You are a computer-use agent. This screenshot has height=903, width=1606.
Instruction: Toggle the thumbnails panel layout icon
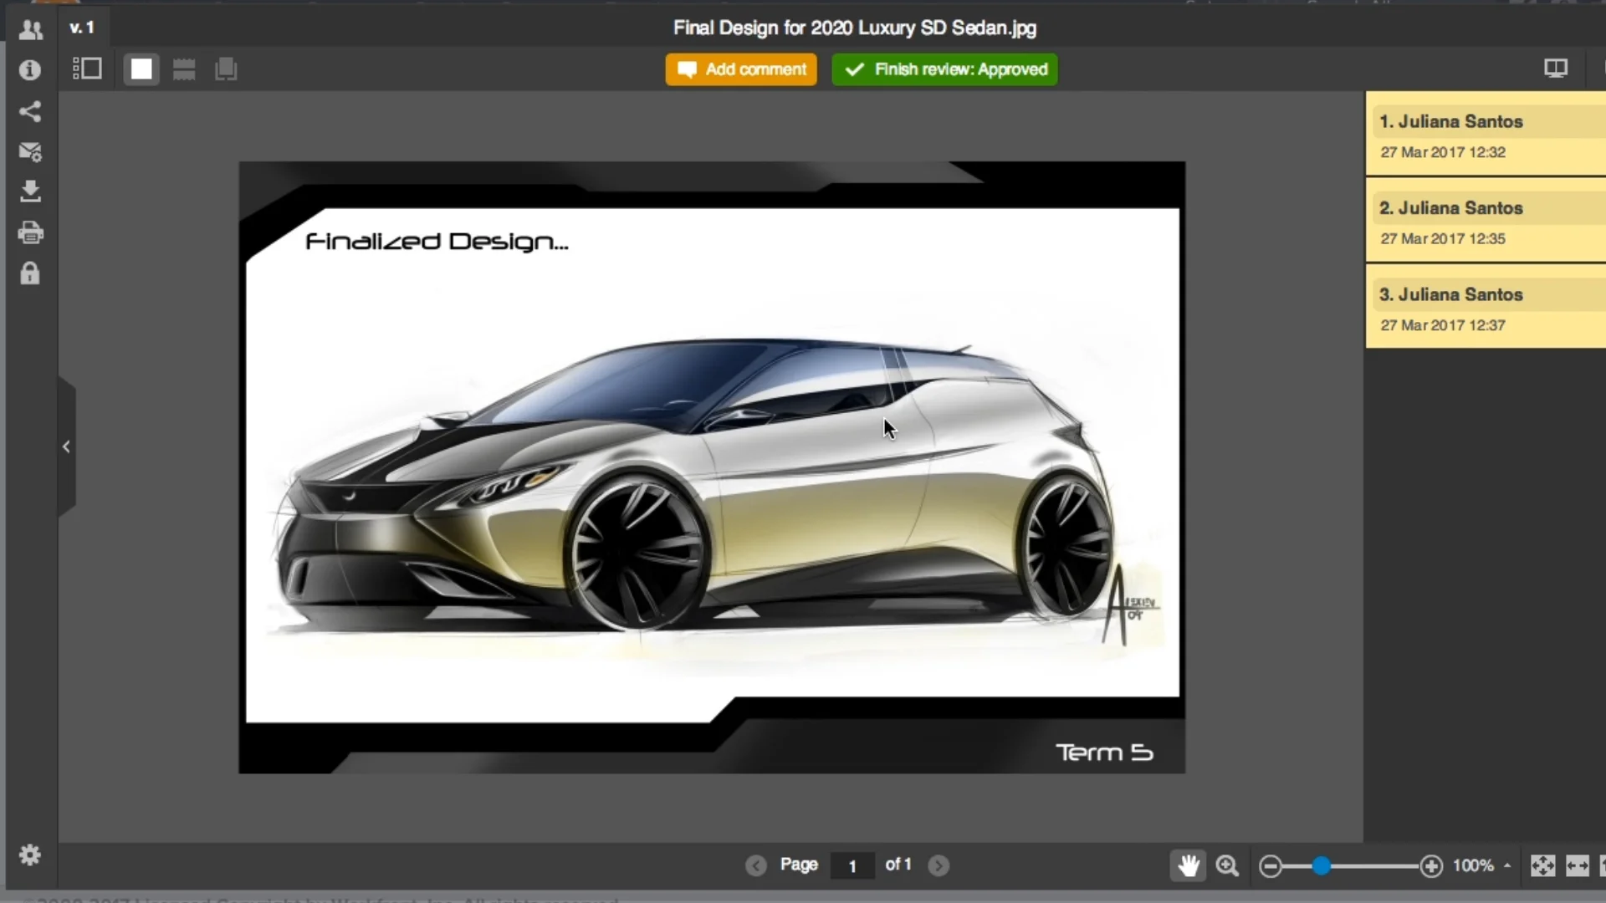(x=87, y=69)
